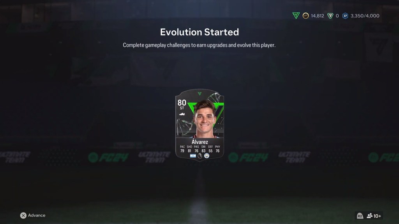Image resolution: width=399 pixels, height=224 pixels.
Task: Click the Premier League logo on card
Action: (200, 156)
